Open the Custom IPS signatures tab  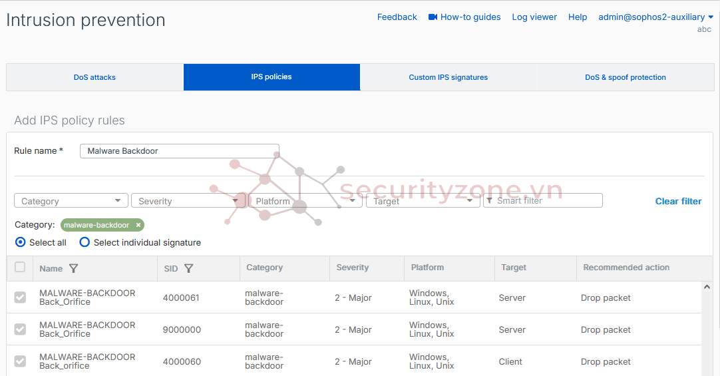[448, 77]
